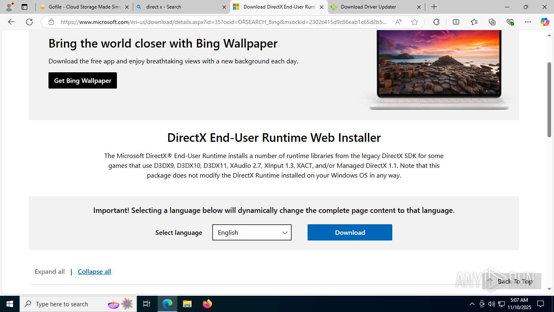The width and height of the screenshot is (554, 312).
Task: Click the address bar URL
Action: 223,22
